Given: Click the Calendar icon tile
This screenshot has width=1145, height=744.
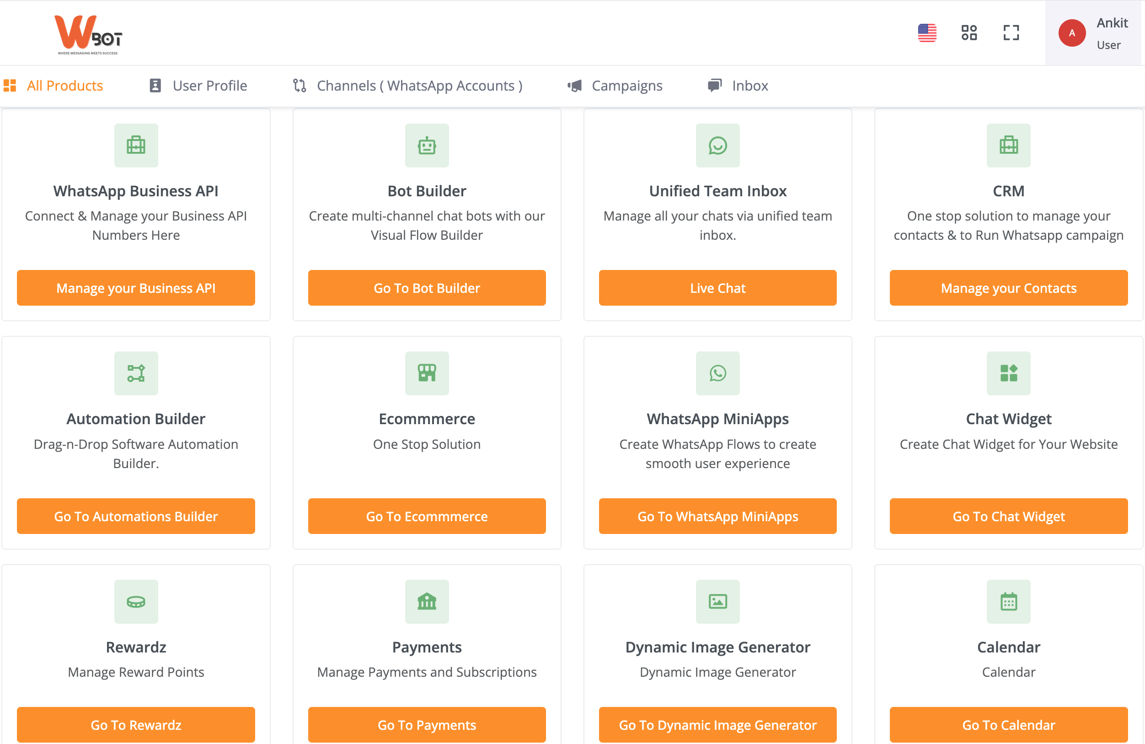Looking at the screenshot, I should [x=1008, y=601].
